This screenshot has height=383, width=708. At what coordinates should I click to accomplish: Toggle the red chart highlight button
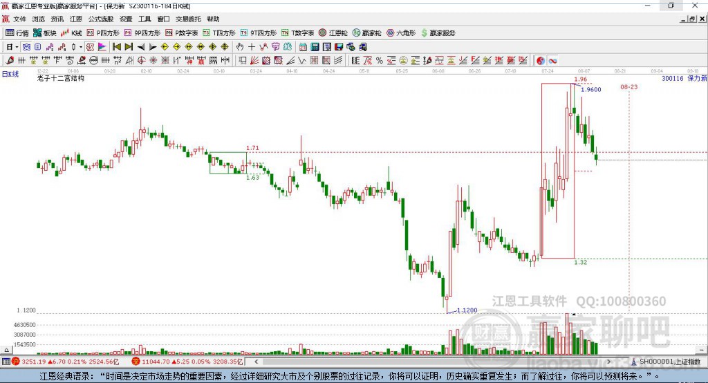coord(90,47)
